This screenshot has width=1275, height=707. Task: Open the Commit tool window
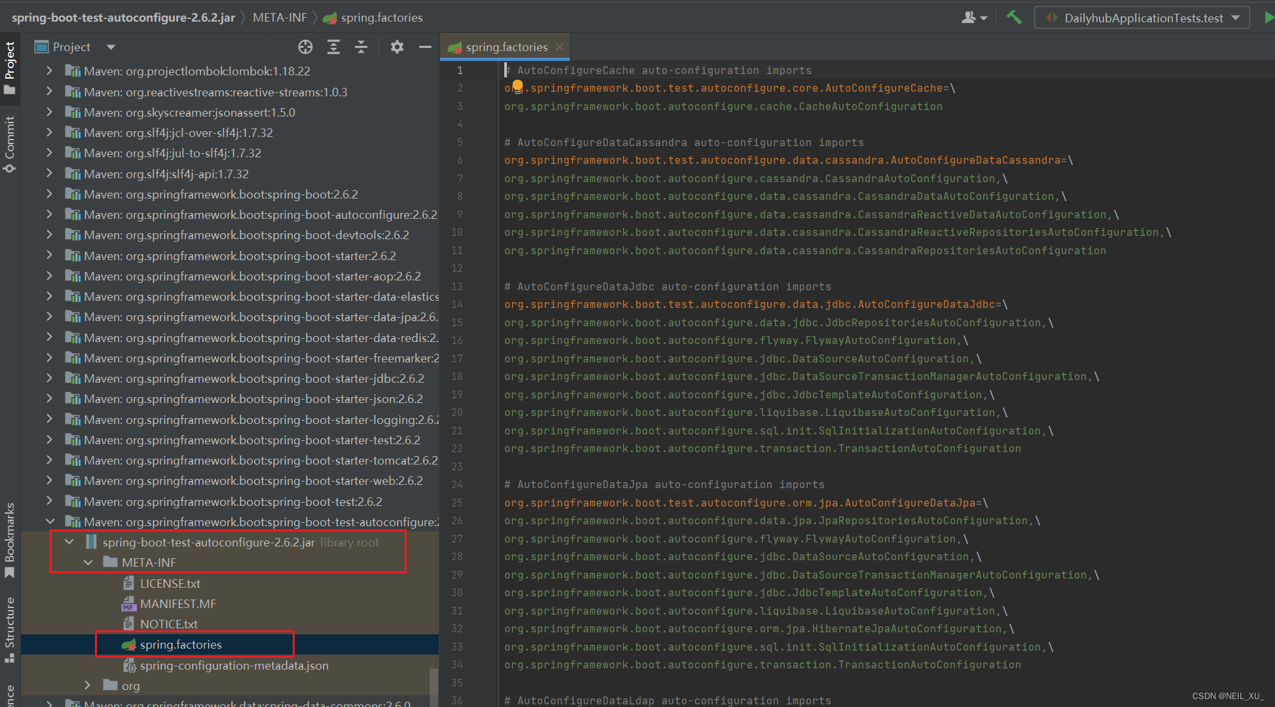[10, 144]
